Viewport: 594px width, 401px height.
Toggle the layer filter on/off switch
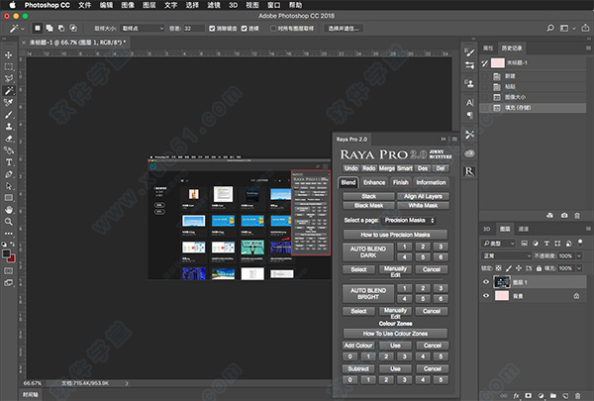[x=580, y=243]
